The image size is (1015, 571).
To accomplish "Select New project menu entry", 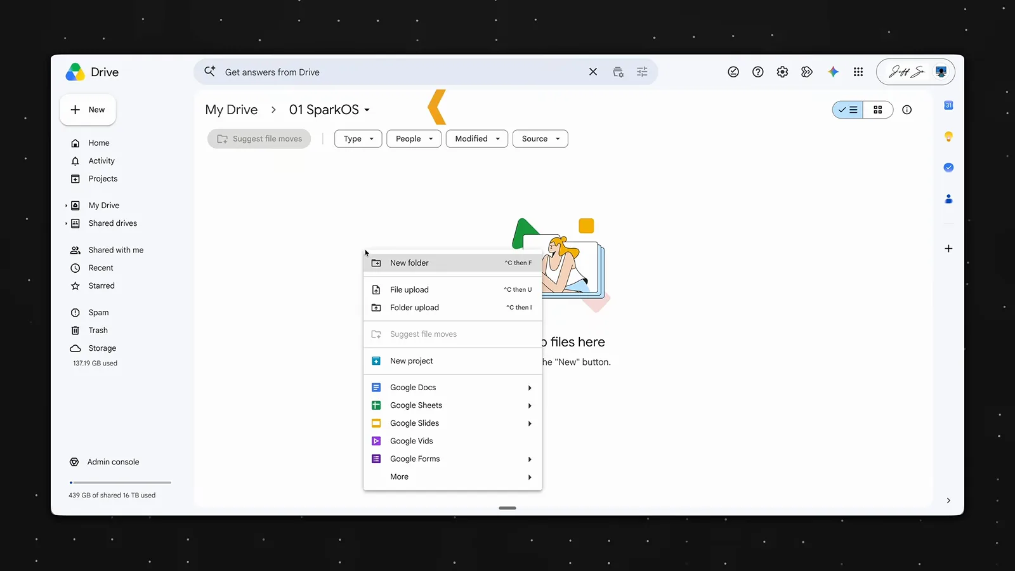I will click(453, 361).
